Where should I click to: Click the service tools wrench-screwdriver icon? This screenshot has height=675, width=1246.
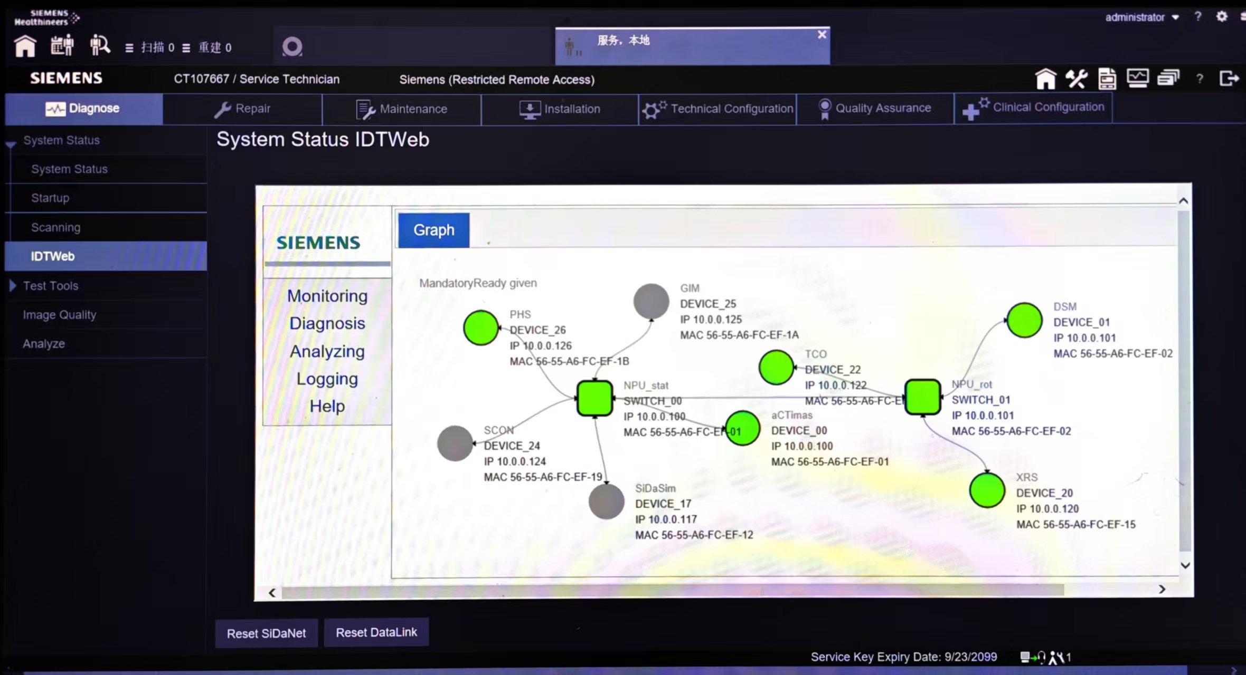point(1076,79)
